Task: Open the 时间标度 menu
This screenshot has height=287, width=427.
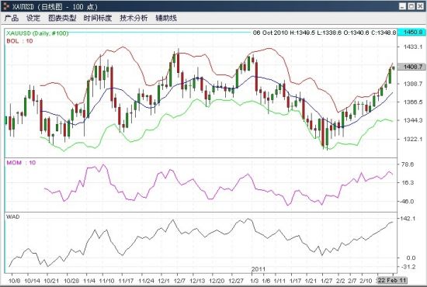Action: click(x=98, y=18)
